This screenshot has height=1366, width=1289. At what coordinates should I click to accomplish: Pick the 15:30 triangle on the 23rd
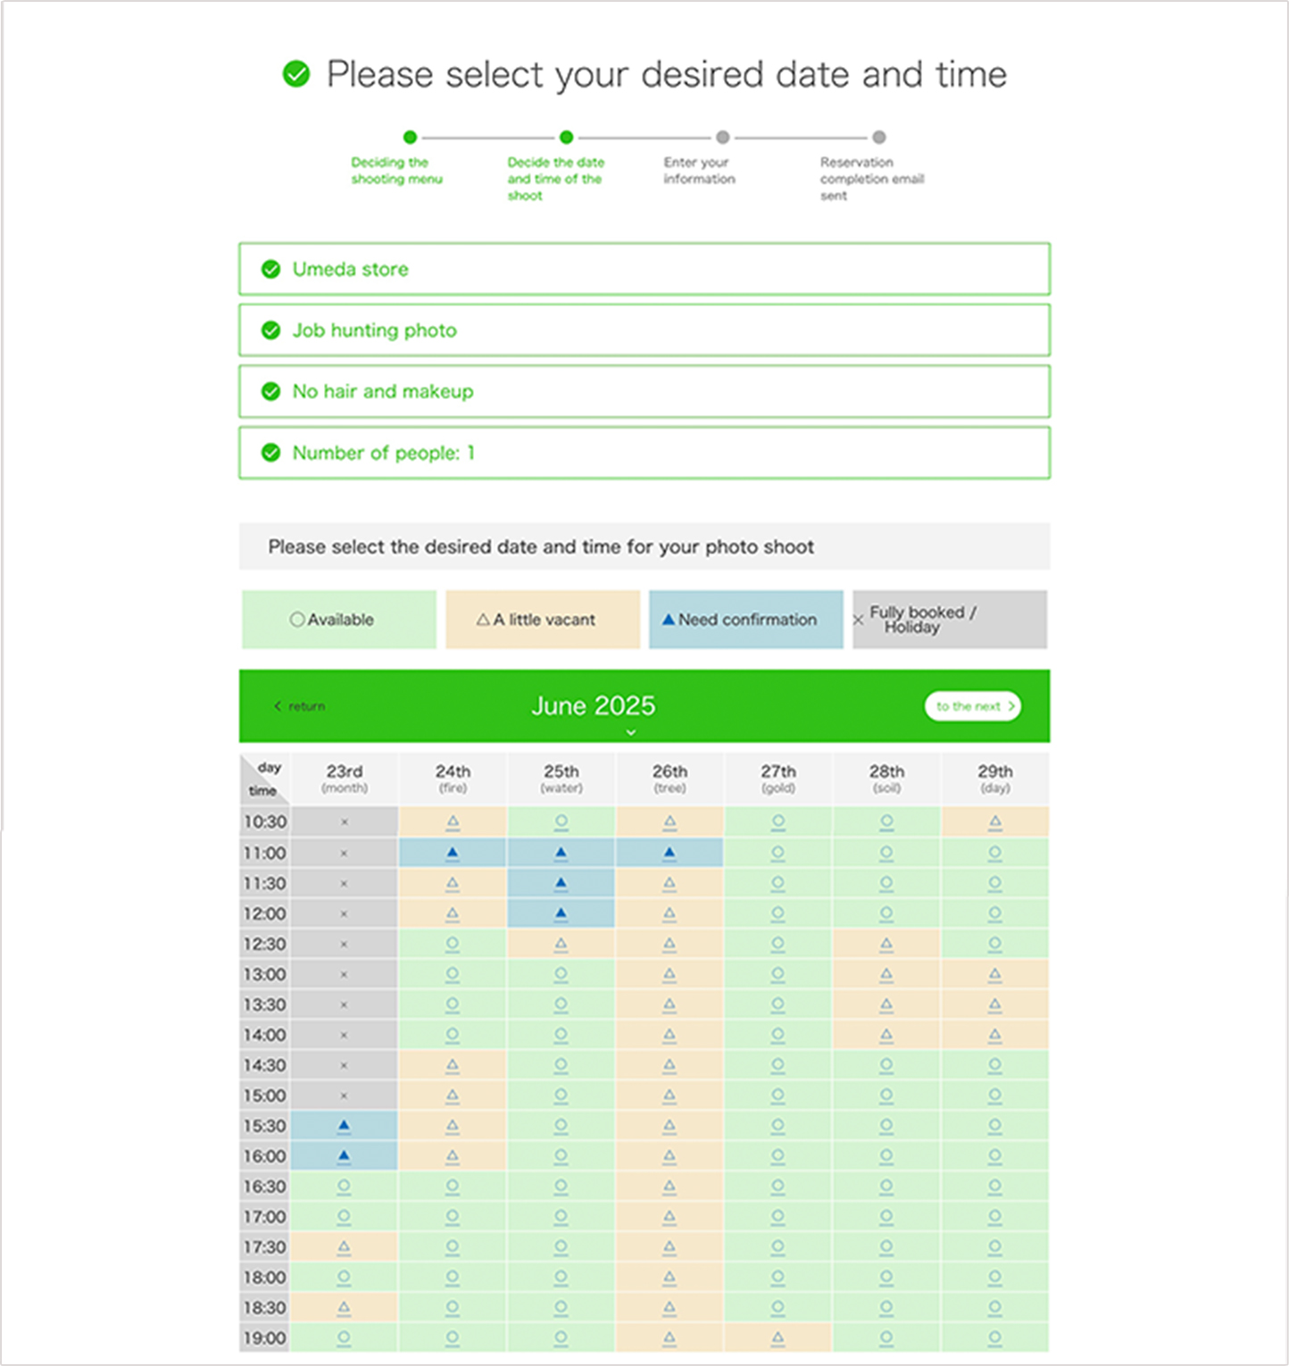tap(344, 1126)
